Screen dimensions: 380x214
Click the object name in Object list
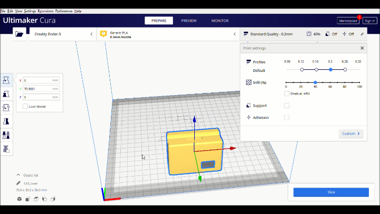tap(31, 183)
